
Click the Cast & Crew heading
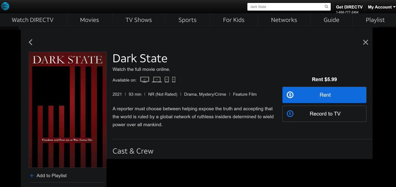133,151
